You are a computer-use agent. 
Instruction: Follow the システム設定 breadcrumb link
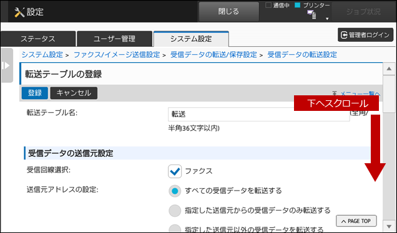pos(42,55)
